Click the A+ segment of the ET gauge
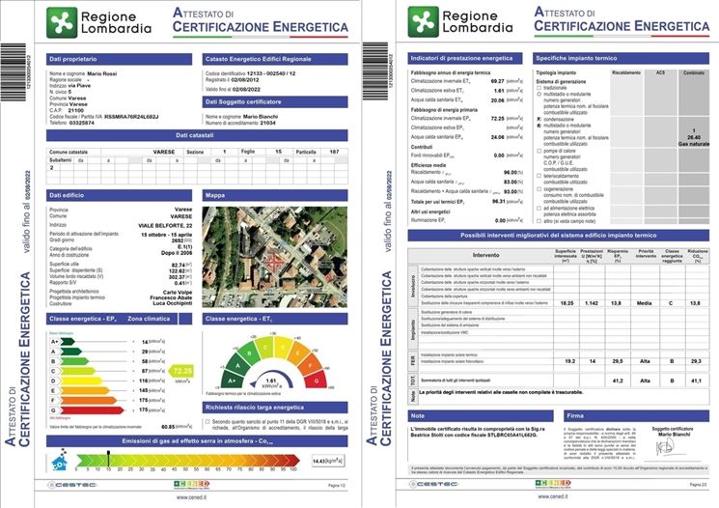The width and height of the screenshot is (719, 508). click(233, 381)
